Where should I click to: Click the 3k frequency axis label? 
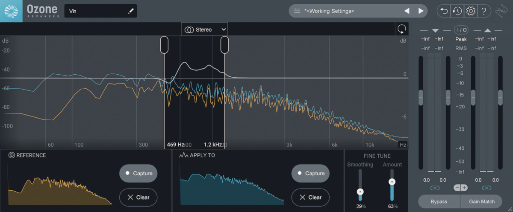point(289,145)
